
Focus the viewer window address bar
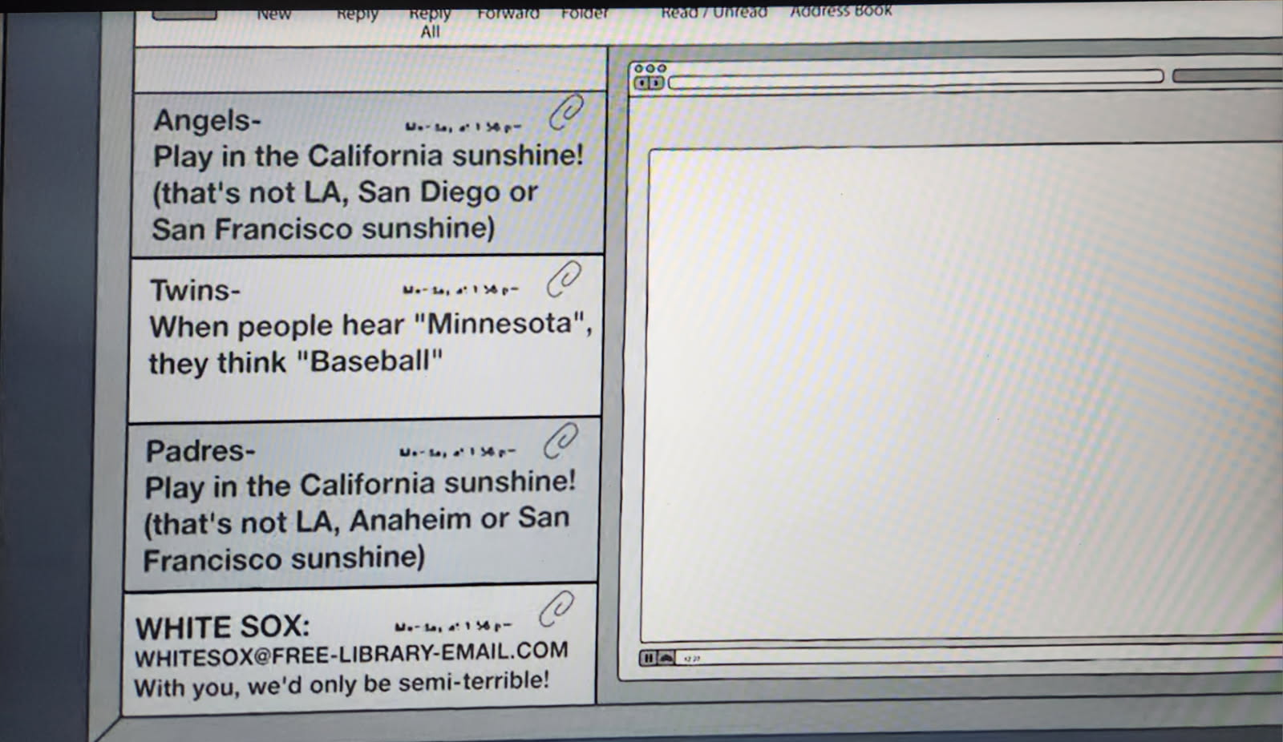coord(916,79)
